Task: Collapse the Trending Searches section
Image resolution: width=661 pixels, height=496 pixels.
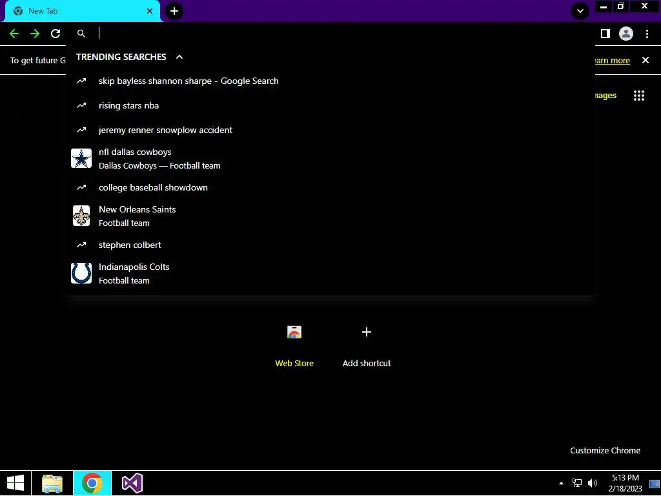Action: [179, 57]
